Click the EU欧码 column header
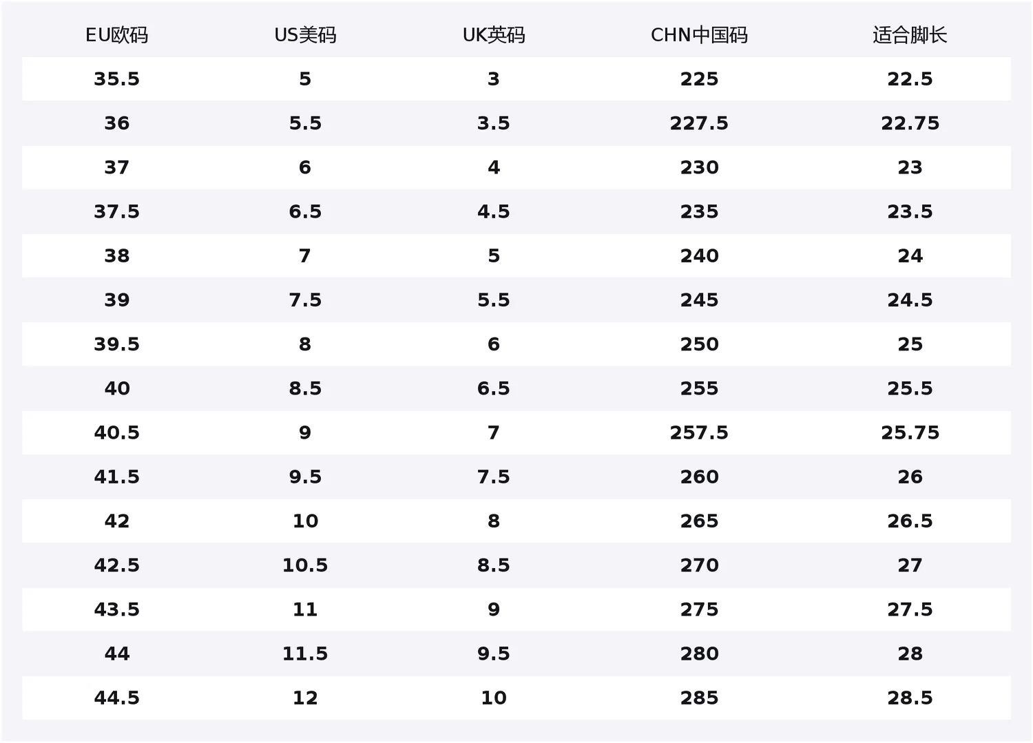This screenshot has width=1033, height=743. 116,35
